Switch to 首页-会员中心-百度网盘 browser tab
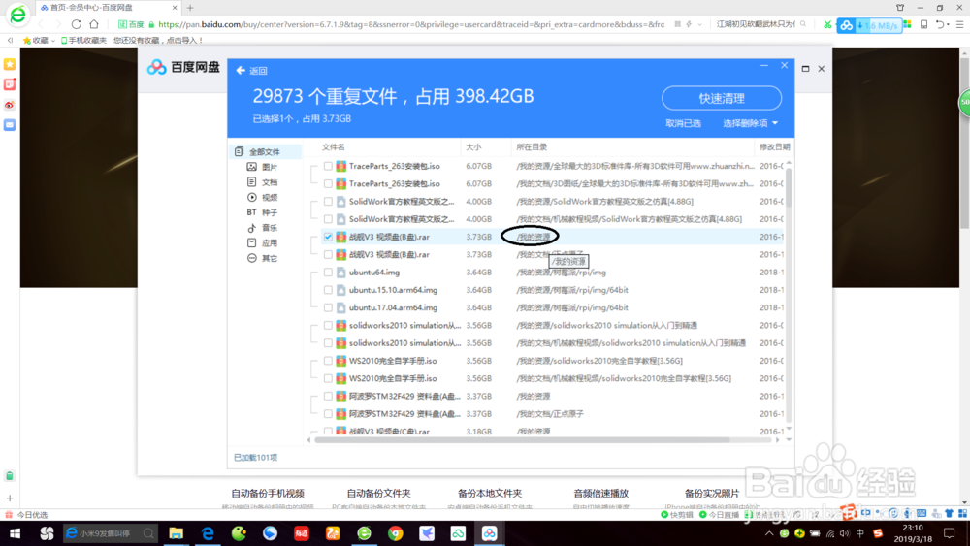Image resolution: width=970 pixels, height=546 pixels. tap(108, 8)
